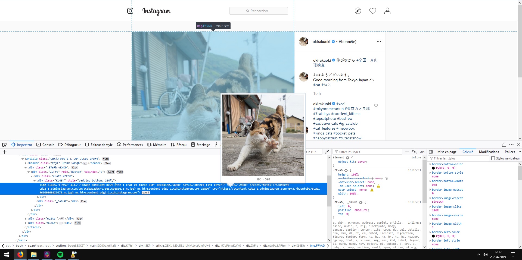The image size is (522, 260).
Task: Click selector highlighter next to .FFVAD rule
Action: tap(346, 170)
